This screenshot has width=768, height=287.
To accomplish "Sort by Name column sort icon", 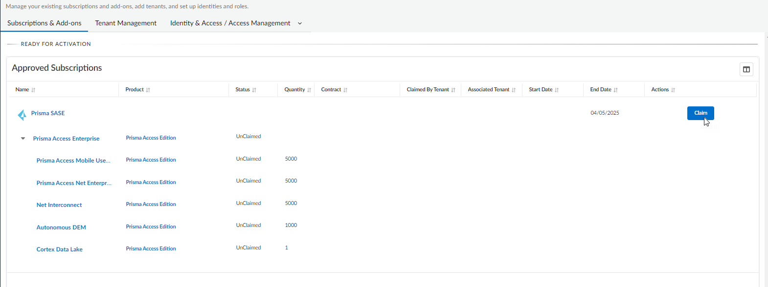I will 33,90.
